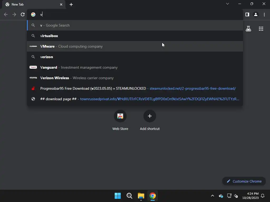The height and width of the screenshot is (202, 270).
Task: Open a new tab with the plus button
Action: pyautogui.click(x=71, y=4)
